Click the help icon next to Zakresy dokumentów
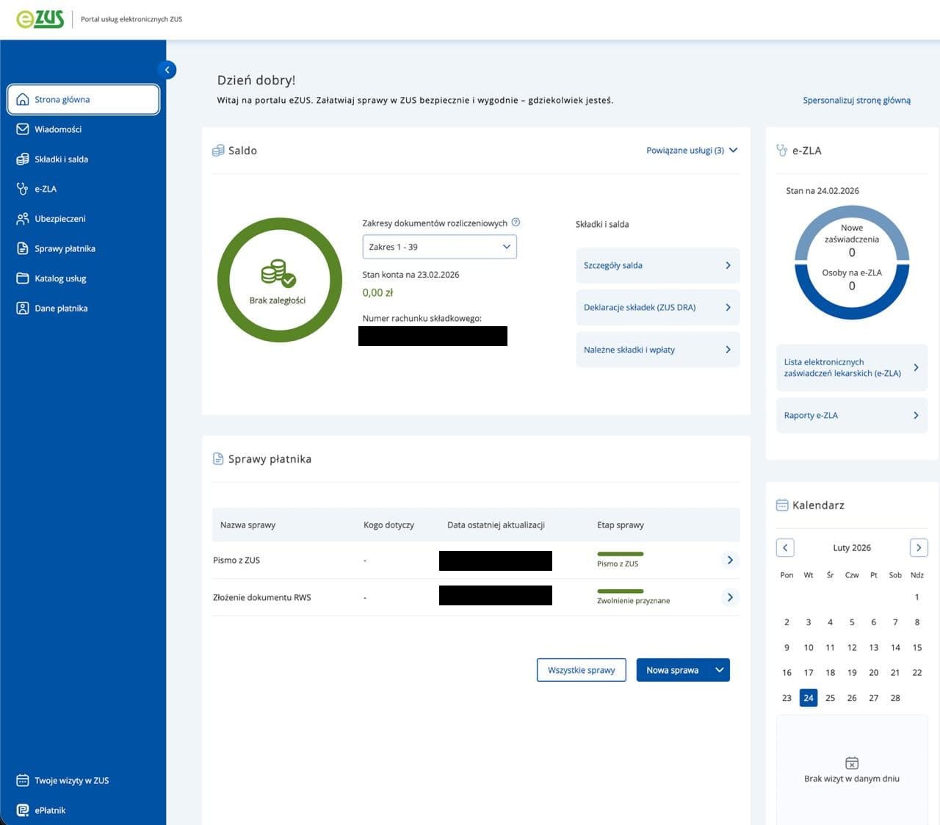940x825 pixels. click(x=516, y=222)
